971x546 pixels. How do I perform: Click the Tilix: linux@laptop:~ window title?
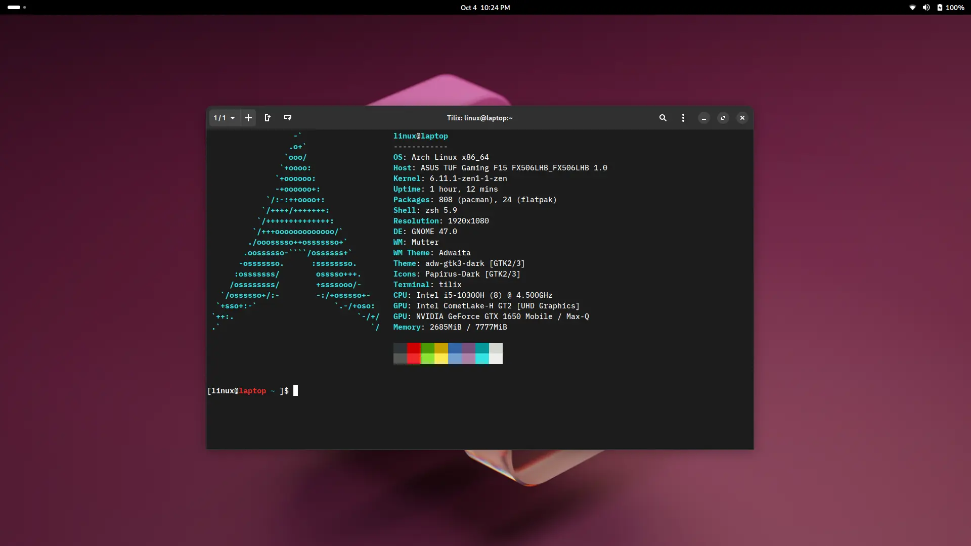(479, 118)
